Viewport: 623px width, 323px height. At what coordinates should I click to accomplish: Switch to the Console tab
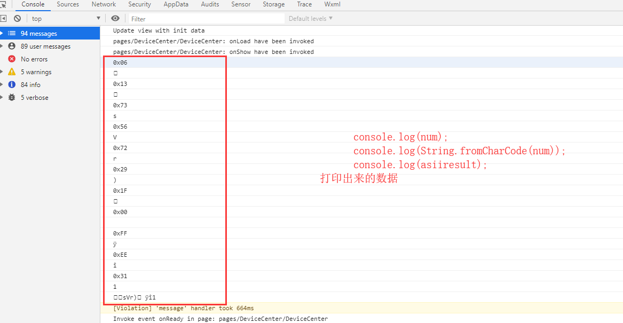[x=33, y=4]
